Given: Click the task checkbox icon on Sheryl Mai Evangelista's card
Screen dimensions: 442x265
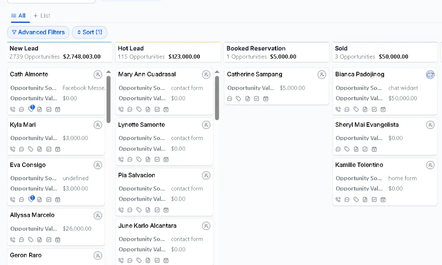Looking at the screenshot, I should coord(365,149).
